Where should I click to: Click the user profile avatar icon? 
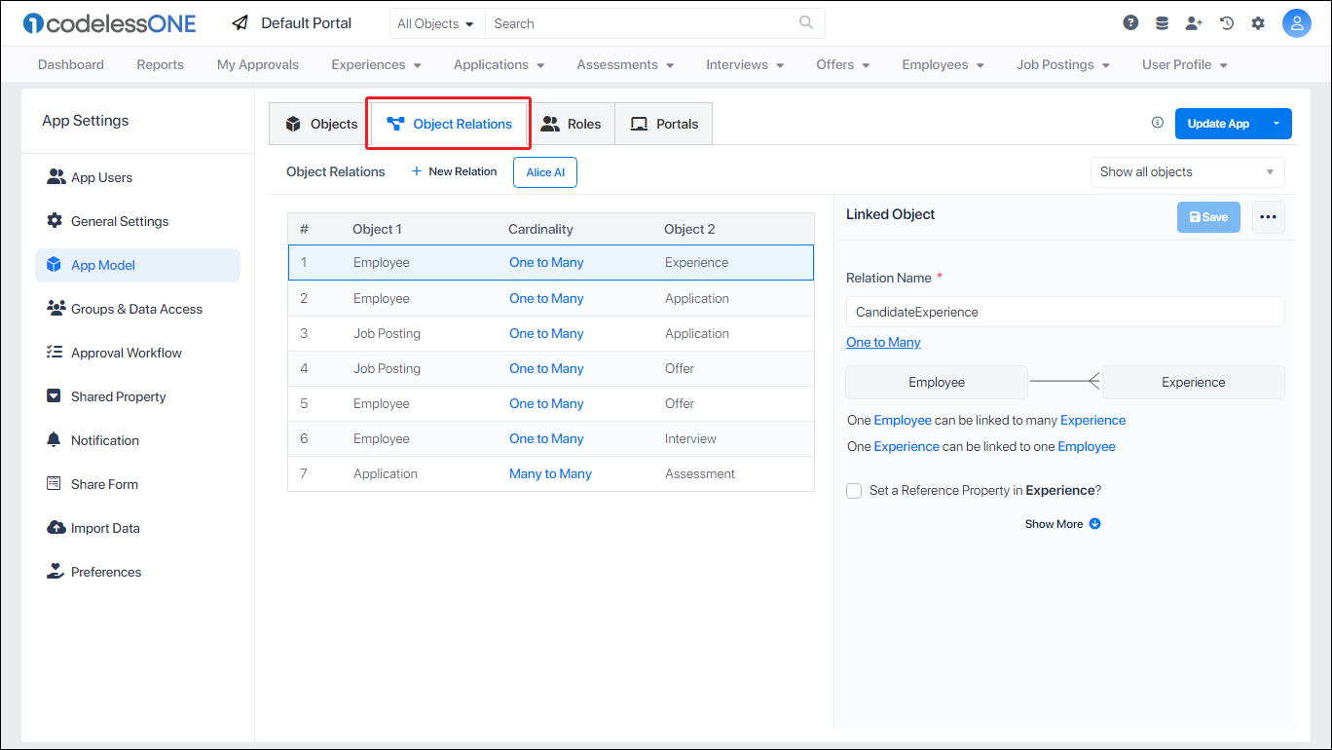point(1297,21)
